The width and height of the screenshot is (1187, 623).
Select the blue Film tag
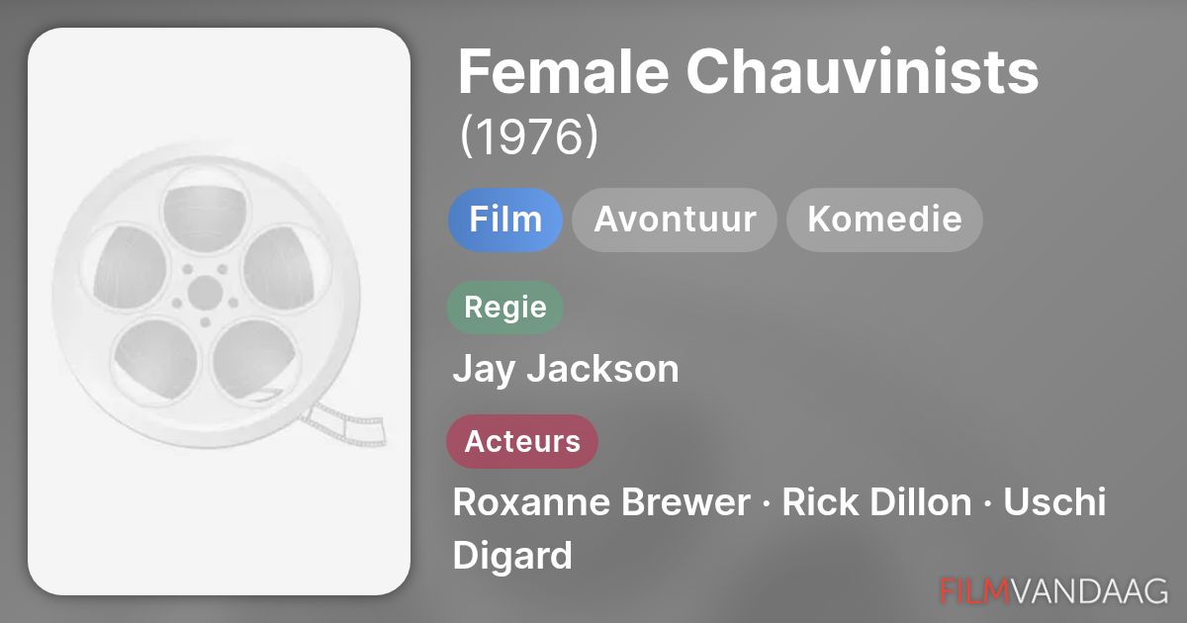(505, 220)
